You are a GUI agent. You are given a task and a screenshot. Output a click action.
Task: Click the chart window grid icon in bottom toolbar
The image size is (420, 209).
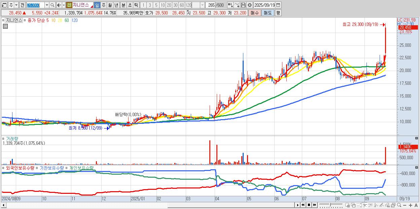[348, 205]
